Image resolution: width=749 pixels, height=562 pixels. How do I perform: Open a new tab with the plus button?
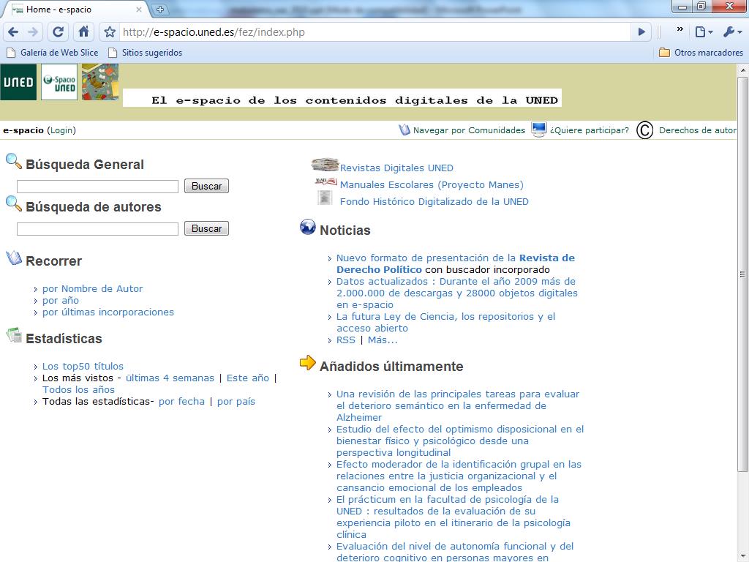pyautogui.click(x=160, y=9)
